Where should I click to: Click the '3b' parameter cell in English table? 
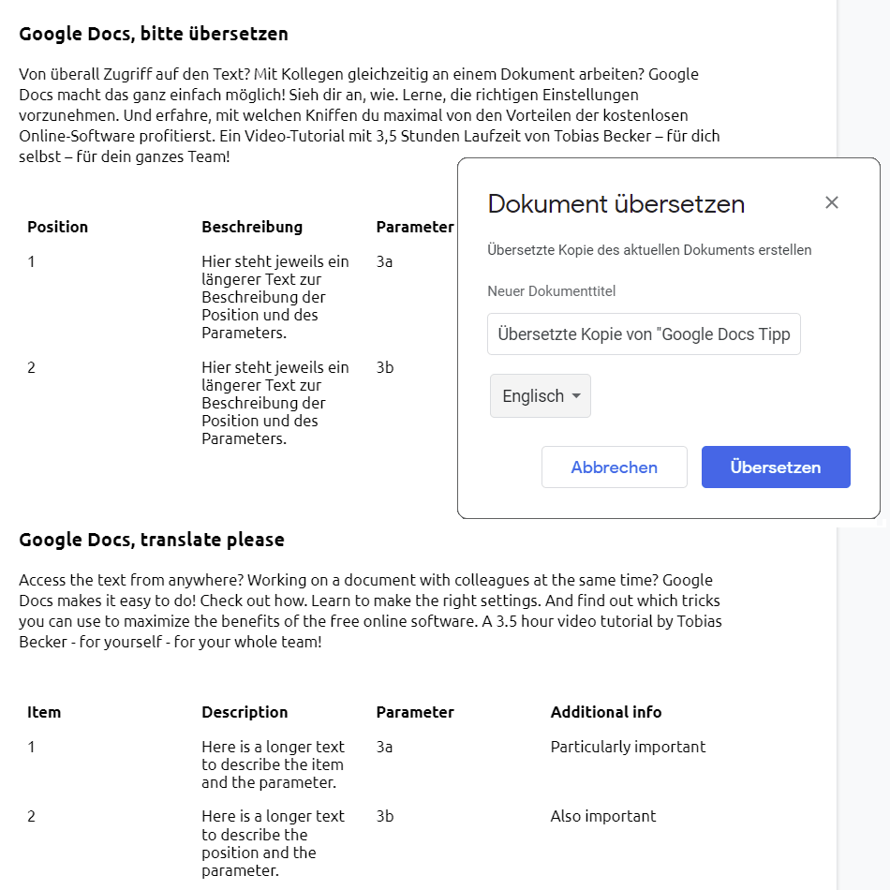tap(385, 816)
